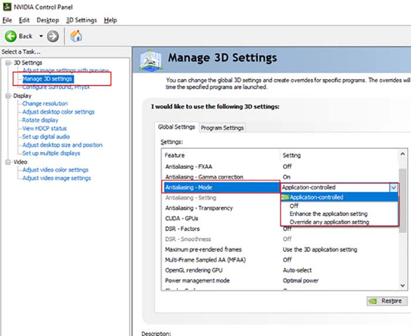
Task: Open Adjust desktop size and position
Action: pyautogui.click(x=62, y=145)
